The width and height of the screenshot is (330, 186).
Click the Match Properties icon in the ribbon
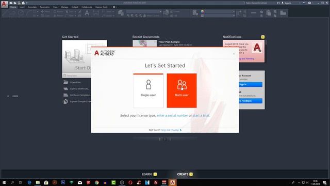195,12
